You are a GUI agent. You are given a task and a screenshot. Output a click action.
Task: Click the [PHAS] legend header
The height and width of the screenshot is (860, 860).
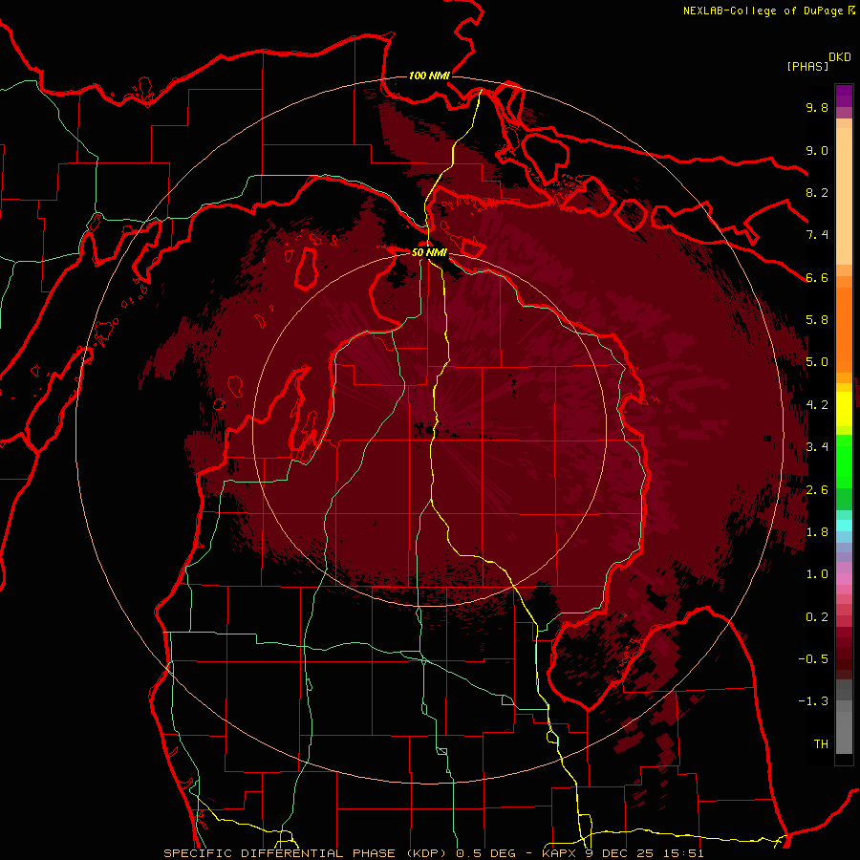[x=807, y=66]
